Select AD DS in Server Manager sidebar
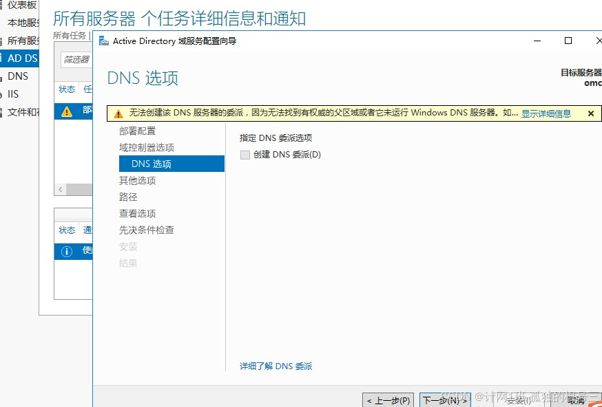This screenshot has width=602, height=407. tap(19, 58)
